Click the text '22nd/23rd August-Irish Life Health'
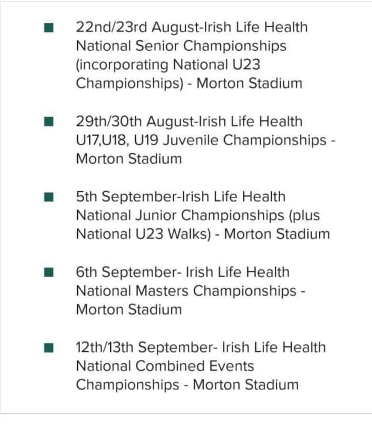The width and height of the screenshot is (372, 428). point(192,28)
